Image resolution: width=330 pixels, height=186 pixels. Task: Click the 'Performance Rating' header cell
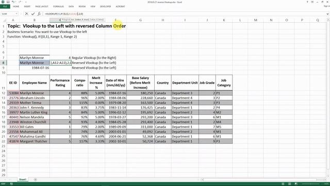click(x=60, y=83)
